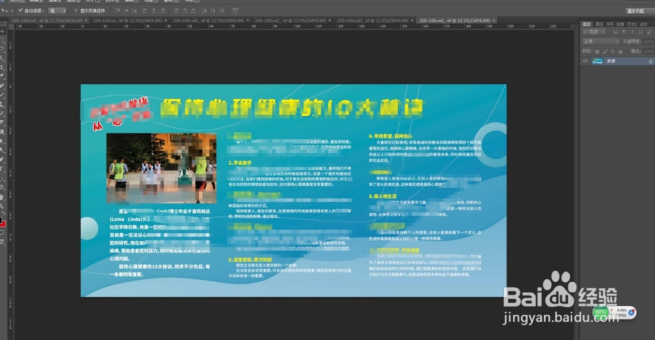Click the align left edges icon
This screenshot has width=655, height=340.
point(145,10)
